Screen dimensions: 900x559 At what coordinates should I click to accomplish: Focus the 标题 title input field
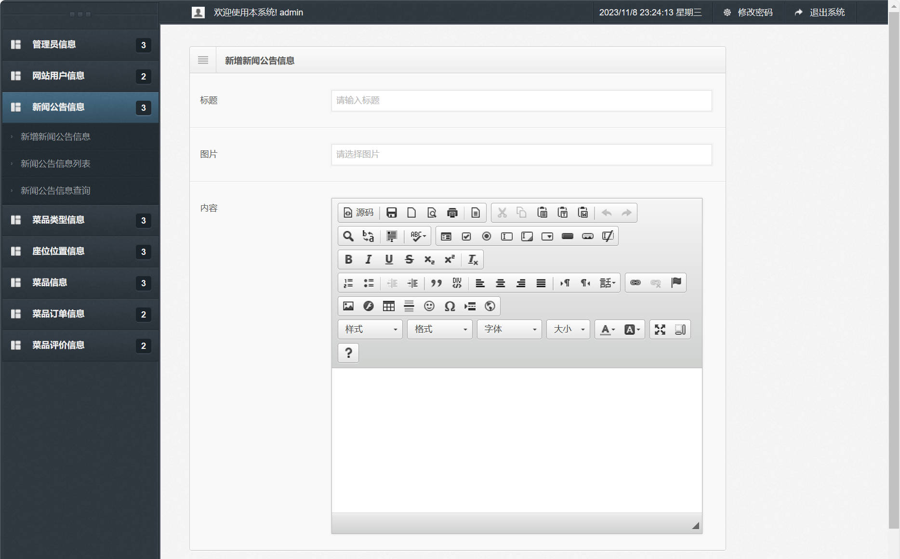click(x=521, y=101)
